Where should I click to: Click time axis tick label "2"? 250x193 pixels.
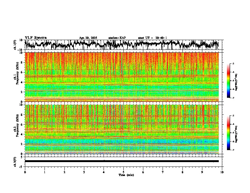(64, 172)
